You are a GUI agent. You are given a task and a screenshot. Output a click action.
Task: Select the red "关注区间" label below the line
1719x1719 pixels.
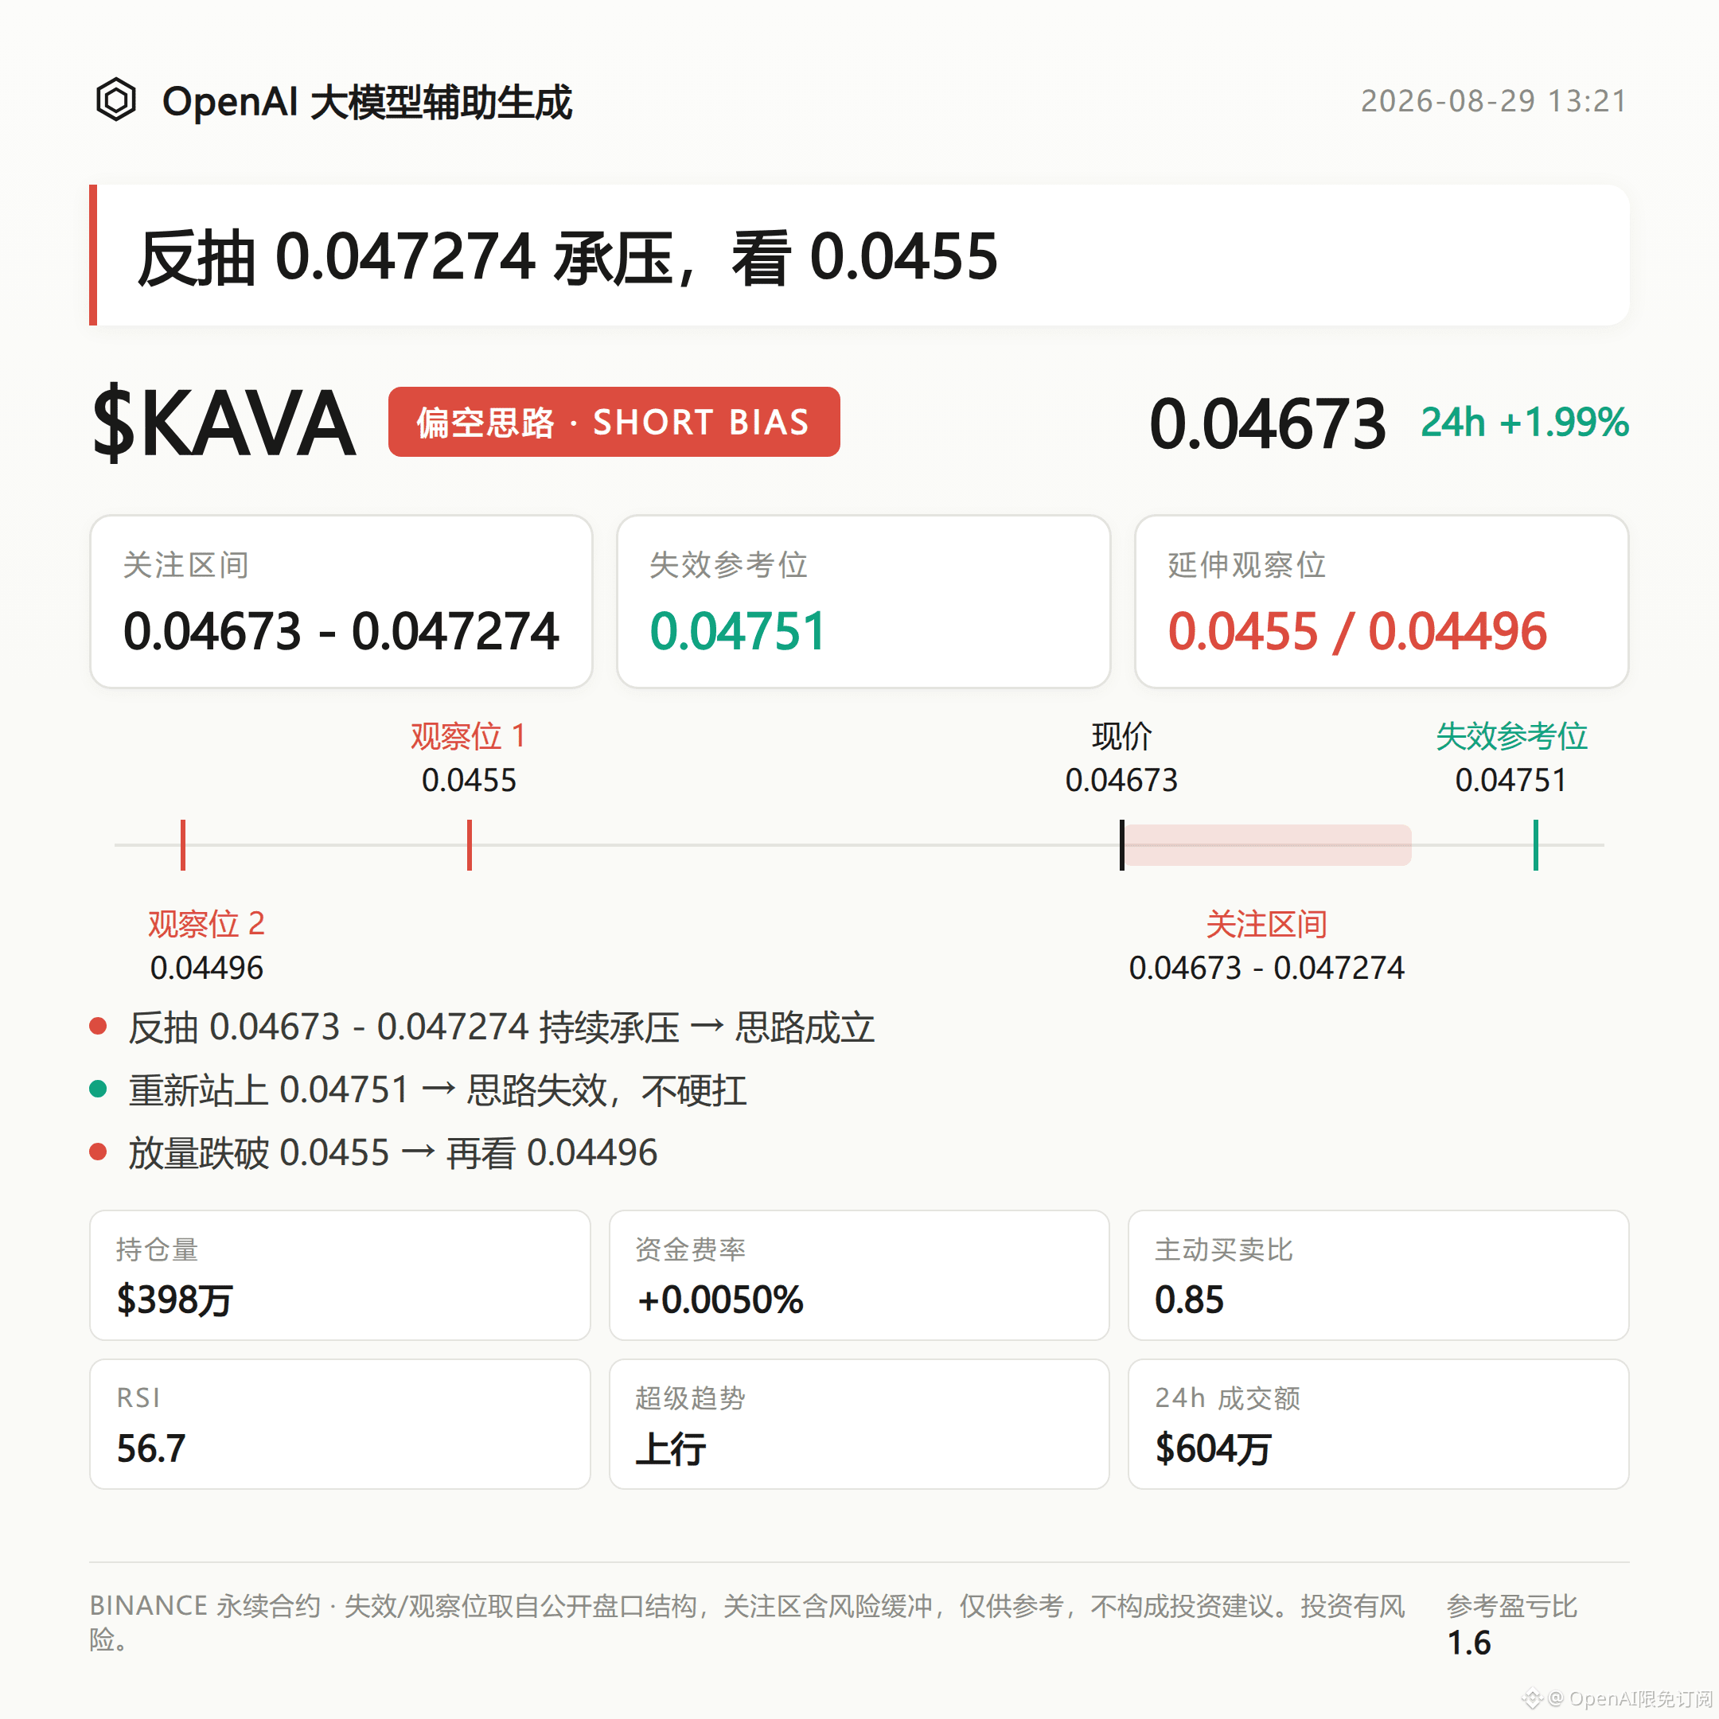click(1267, 925)
